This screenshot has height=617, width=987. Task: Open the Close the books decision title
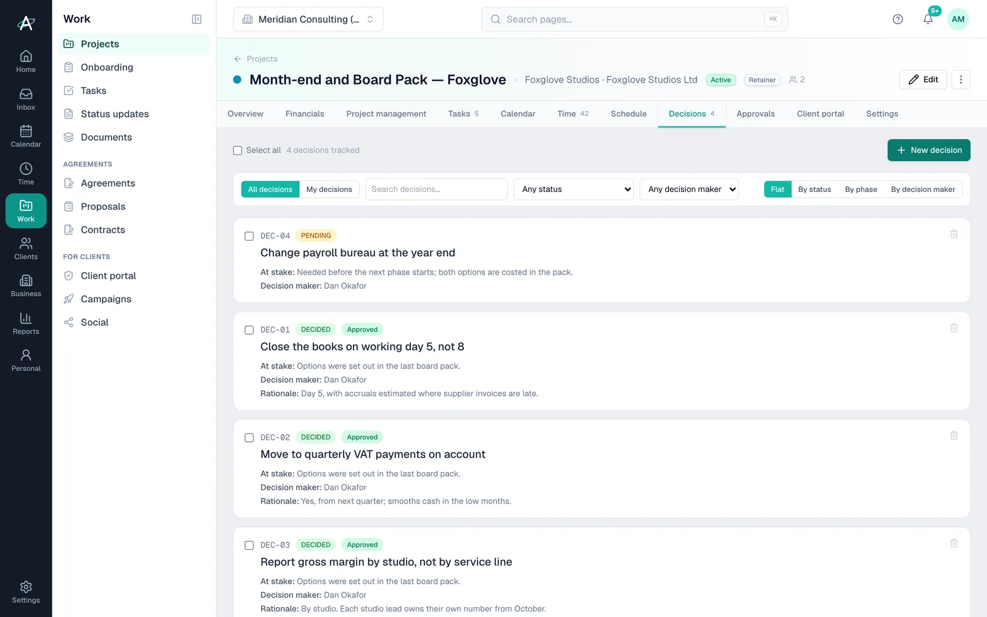point(362,347)
